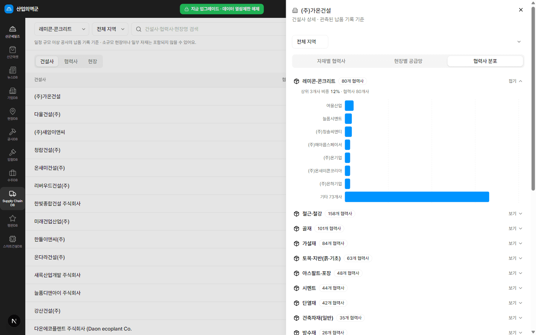This screenshot has height=335, width=536.
Task: Select 한빛종합건설 주식회사 row
Action: click(156, 204)
